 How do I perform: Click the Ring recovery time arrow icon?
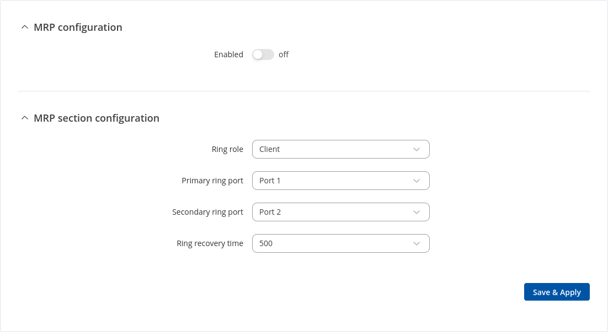pyautogui.click(x=417, y=243)
